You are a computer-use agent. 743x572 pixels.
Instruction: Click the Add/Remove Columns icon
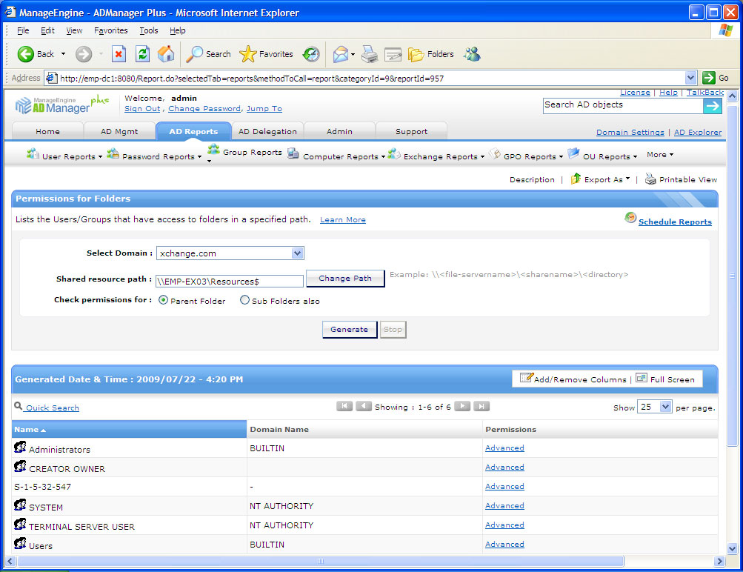(527, 378)
